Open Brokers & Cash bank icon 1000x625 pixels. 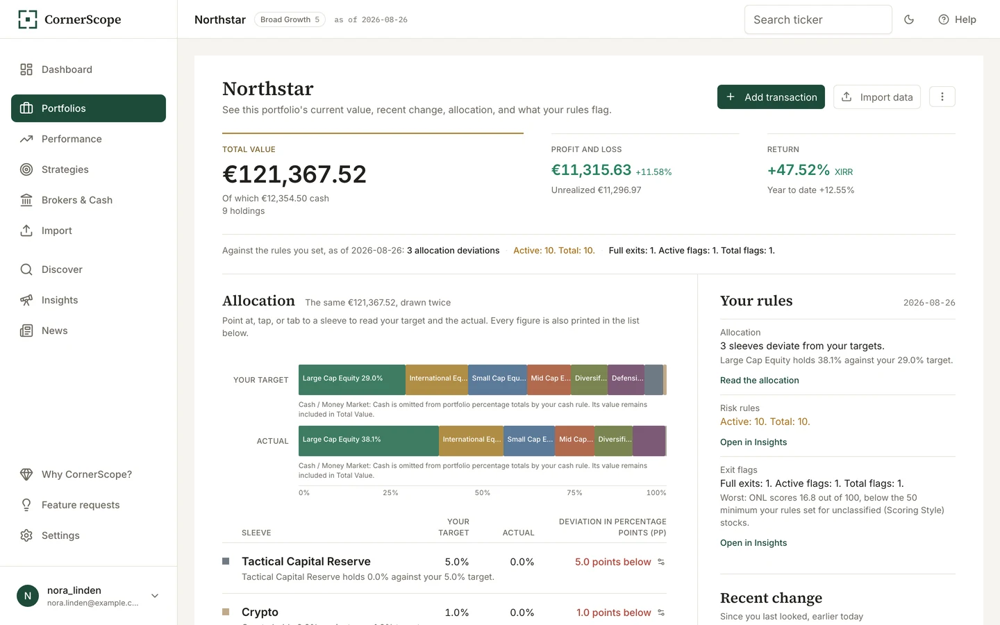26,200
